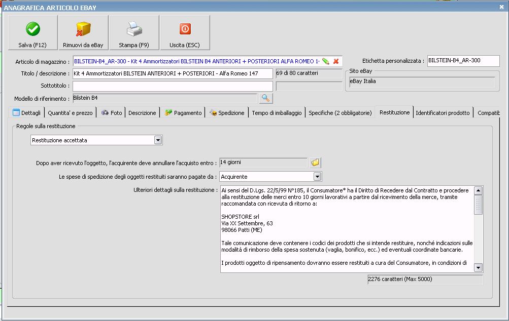Switch to Quantita' e prezzo tab

coord(70,113)
